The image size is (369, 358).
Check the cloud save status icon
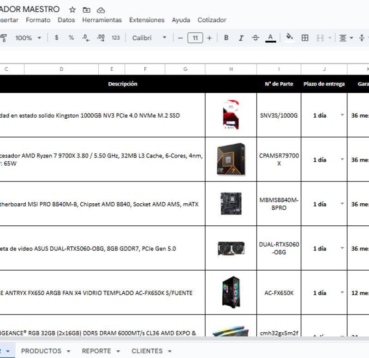(101, 10)
